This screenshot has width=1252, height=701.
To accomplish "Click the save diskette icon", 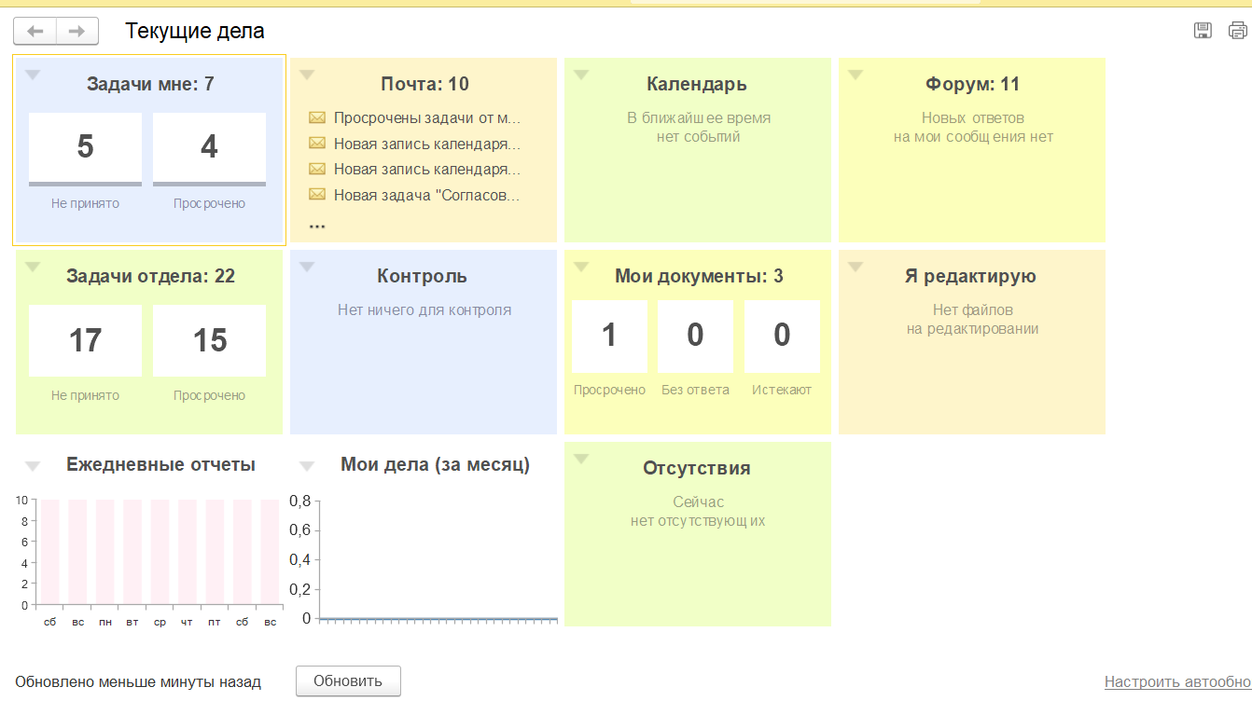I will [x=1203, y=31].
